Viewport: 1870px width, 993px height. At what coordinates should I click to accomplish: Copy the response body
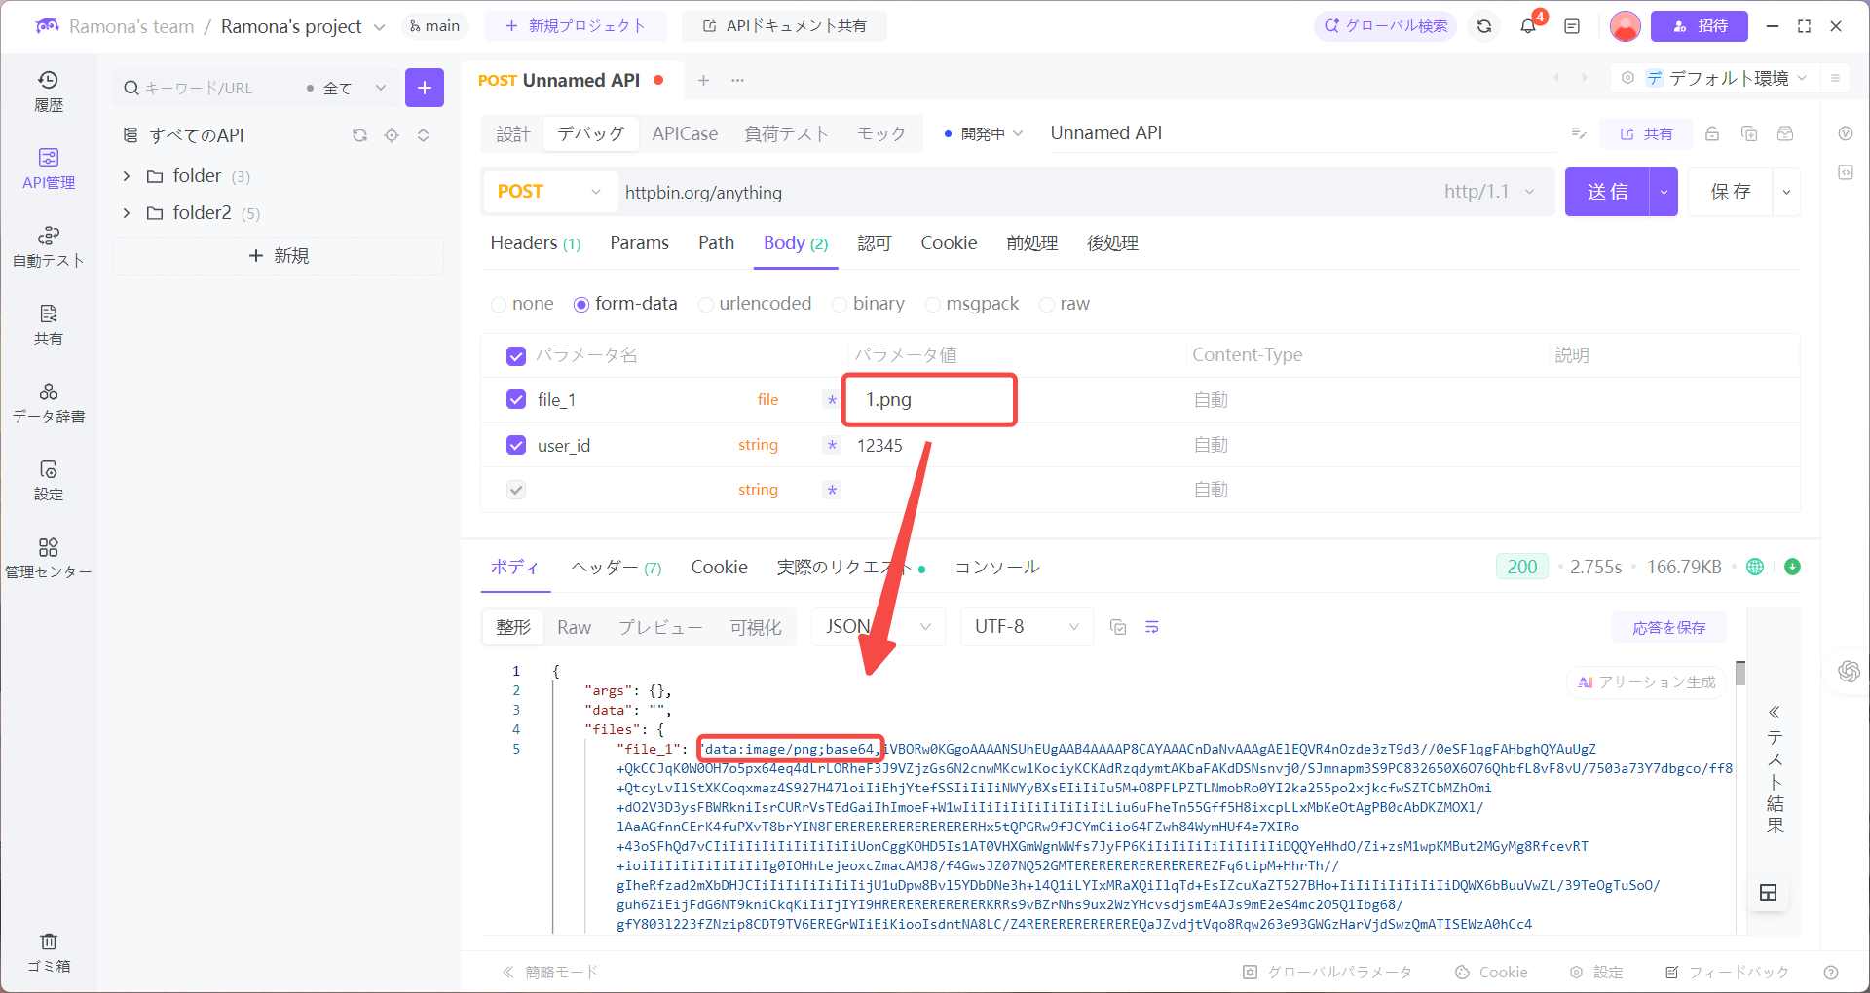pyautogui.click(x=1118, y=627)
